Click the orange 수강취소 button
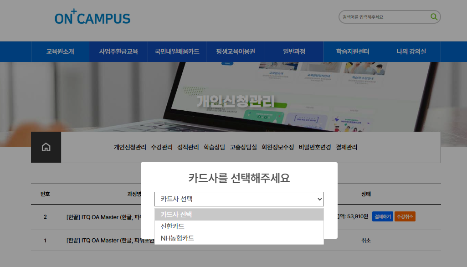 405,217
